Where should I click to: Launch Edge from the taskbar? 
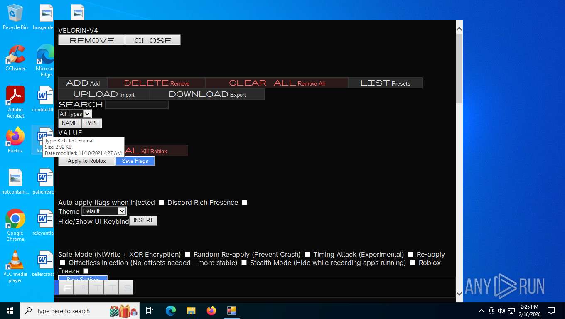170,311
